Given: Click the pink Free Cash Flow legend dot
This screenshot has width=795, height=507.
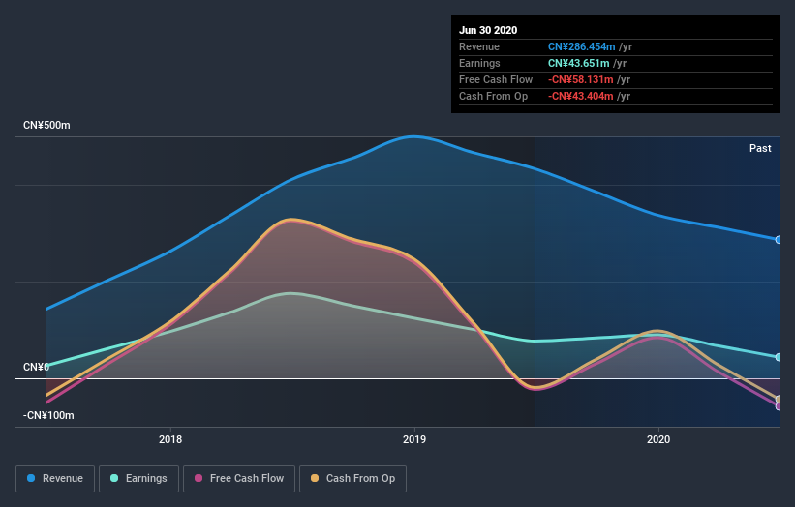Looking at the screenshot, I should point(199,478).
